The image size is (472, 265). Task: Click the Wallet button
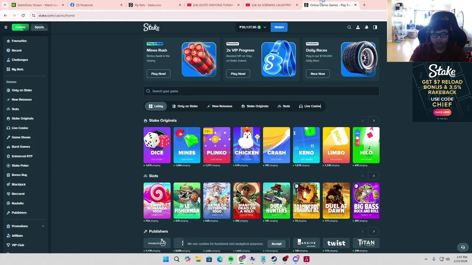click(279, 27)
